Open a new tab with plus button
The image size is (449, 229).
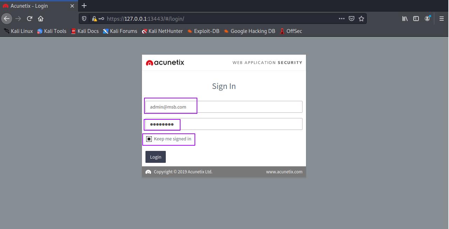pyautogui.click(x=84, y=6)
